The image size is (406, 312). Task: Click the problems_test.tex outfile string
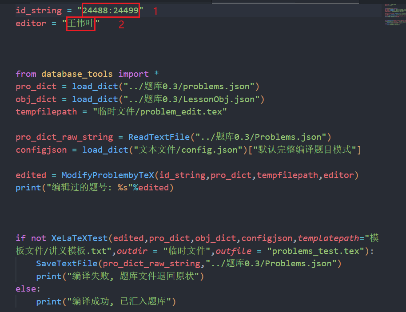315,251
